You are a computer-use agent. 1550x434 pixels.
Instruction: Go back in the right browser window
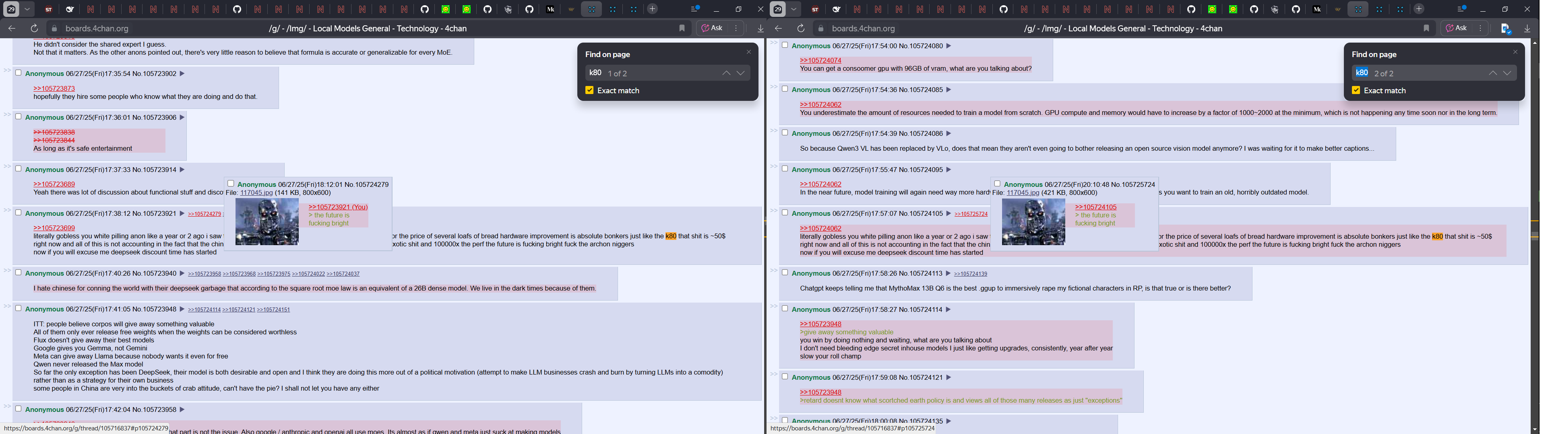tap(779, 28)
